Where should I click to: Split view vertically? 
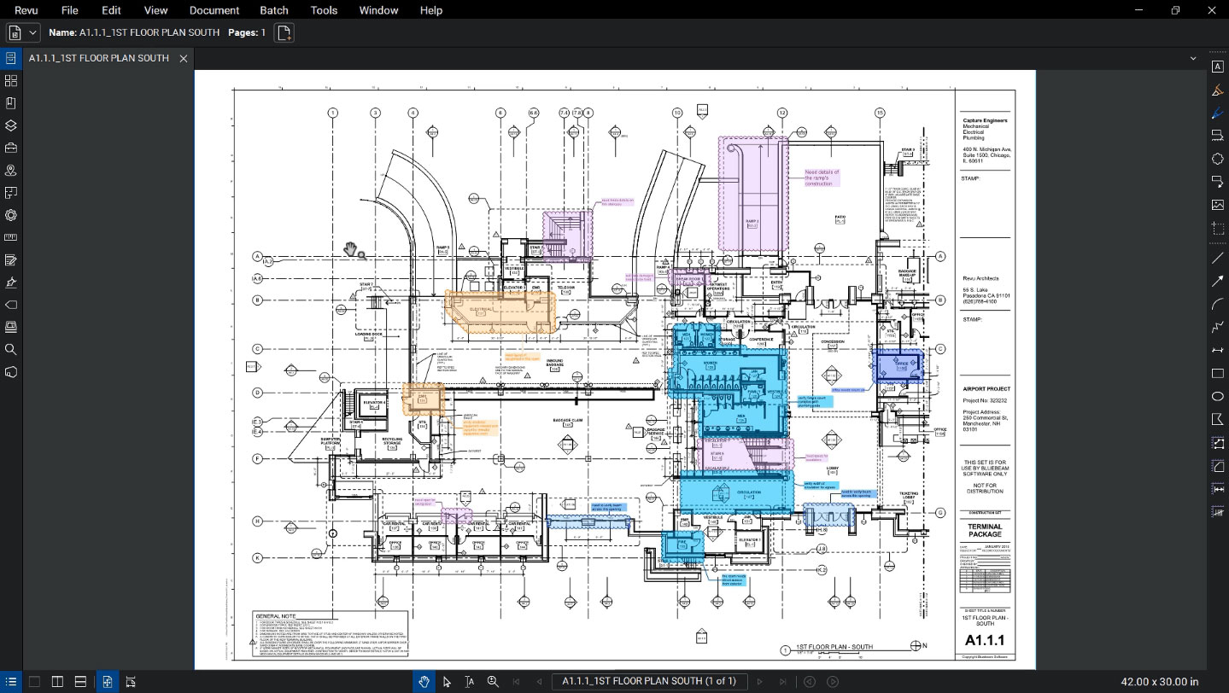57,682
